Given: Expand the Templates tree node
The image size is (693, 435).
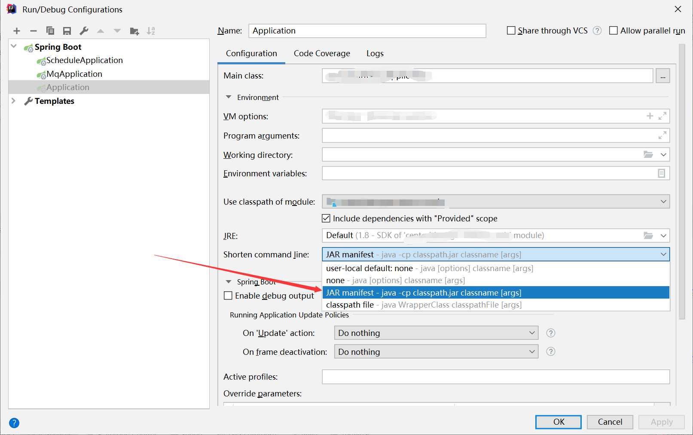Looking at the screenshot, I should (14, 101).
